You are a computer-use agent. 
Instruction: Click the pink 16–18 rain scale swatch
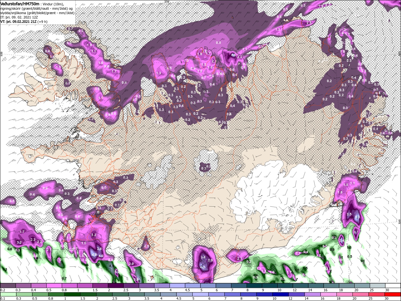(x=329, y=294)
